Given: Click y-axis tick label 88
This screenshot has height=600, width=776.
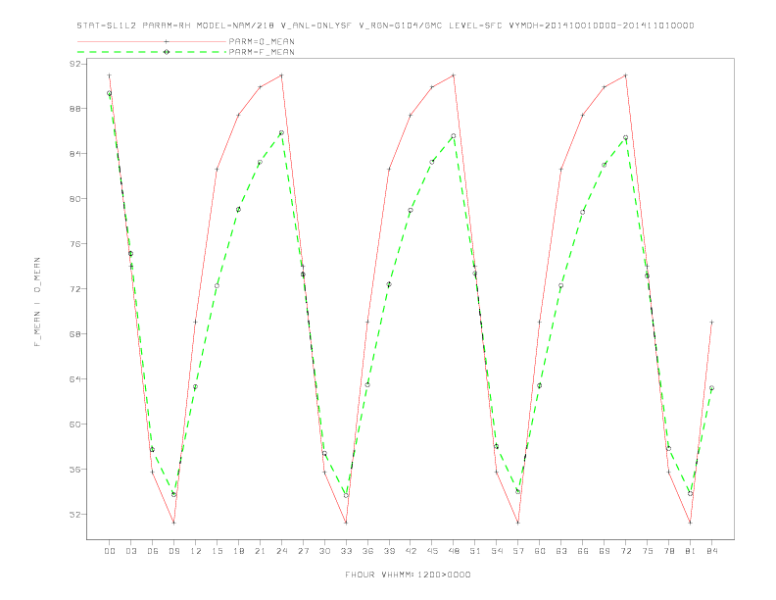Looking at the screenshot, I should coord(76,109).
